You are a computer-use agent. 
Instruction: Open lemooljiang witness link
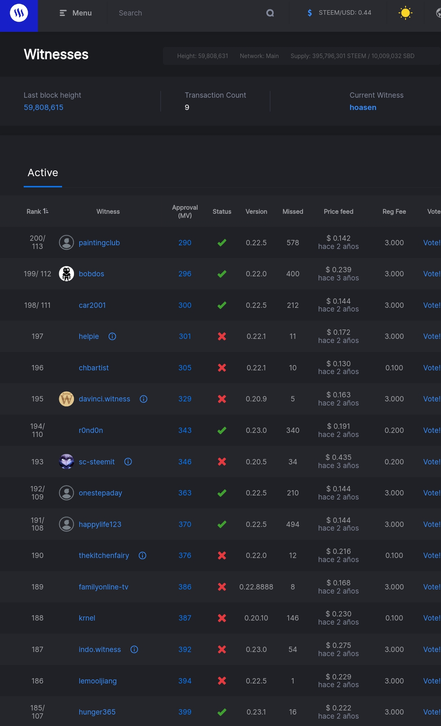point(98,681)
